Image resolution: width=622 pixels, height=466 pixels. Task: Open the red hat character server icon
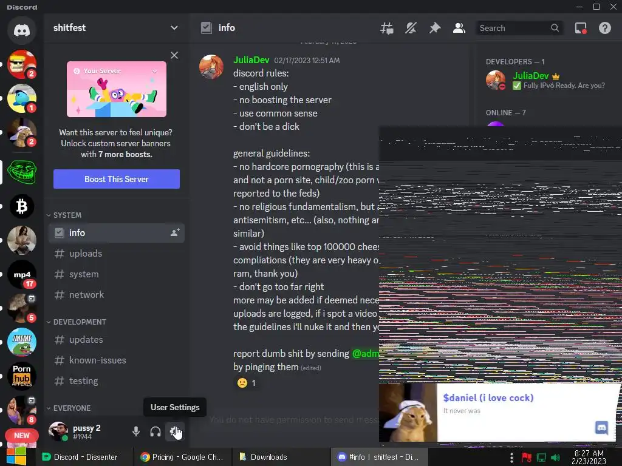point(22,64)
